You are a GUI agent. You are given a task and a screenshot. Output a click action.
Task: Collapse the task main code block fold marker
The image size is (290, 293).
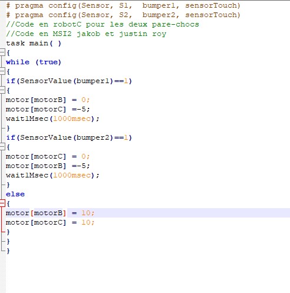click(x=2, y=52)
